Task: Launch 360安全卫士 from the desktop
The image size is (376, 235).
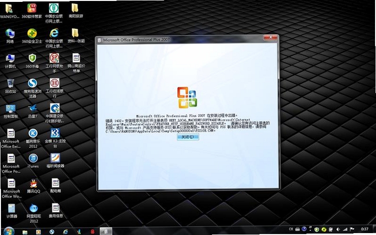Action: 32,36
